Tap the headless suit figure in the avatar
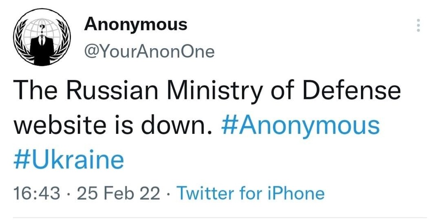Image resolution: width=440 pixels, height=220 pixels. point(42,48)
